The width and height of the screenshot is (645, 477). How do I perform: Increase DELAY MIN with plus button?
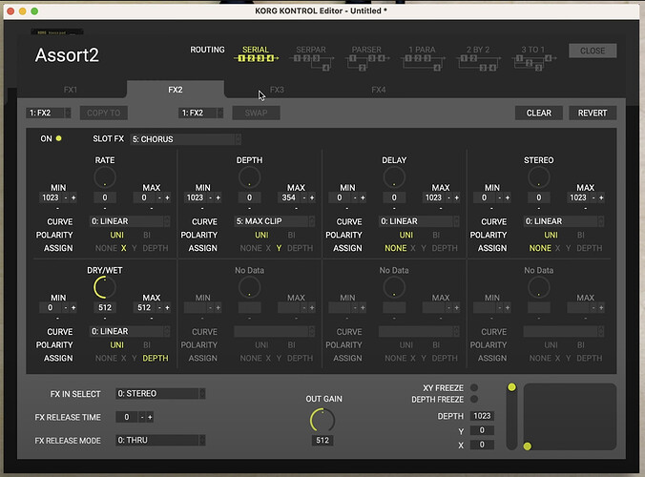click(363, 197)
